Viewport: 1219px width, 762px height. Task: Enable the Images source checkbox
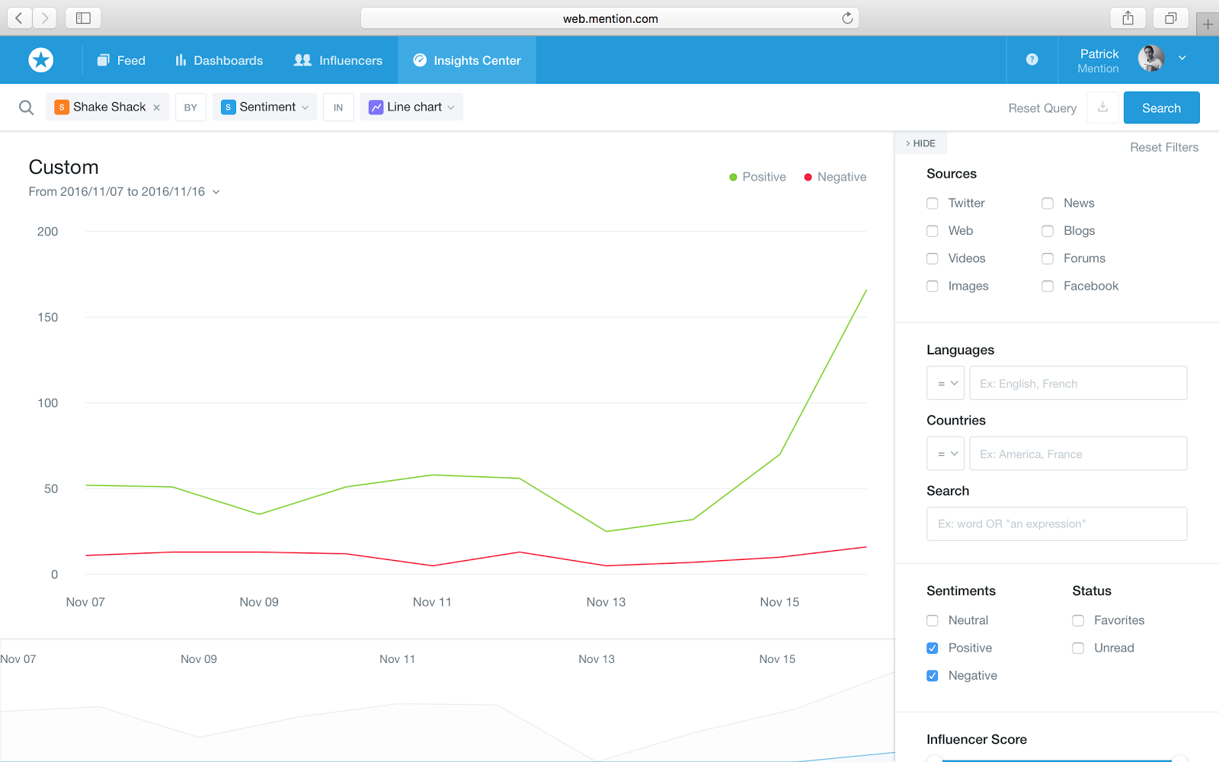[933, 287]
